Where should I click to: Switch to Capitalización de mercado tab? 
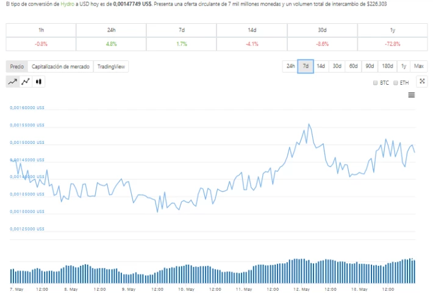[x=60, y=66]
